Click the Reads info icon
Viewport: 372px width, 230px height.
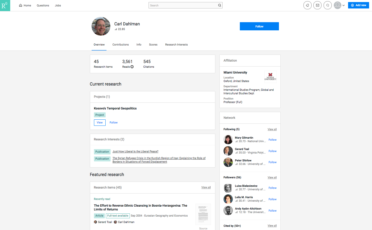132,67
